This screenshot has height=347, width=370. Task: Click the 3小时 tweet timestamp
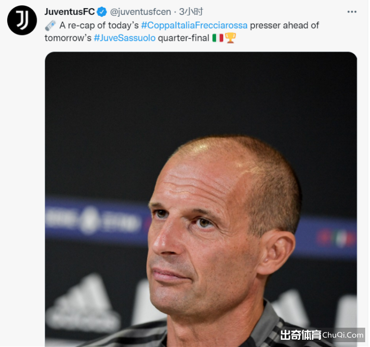[x=191, y=12]
